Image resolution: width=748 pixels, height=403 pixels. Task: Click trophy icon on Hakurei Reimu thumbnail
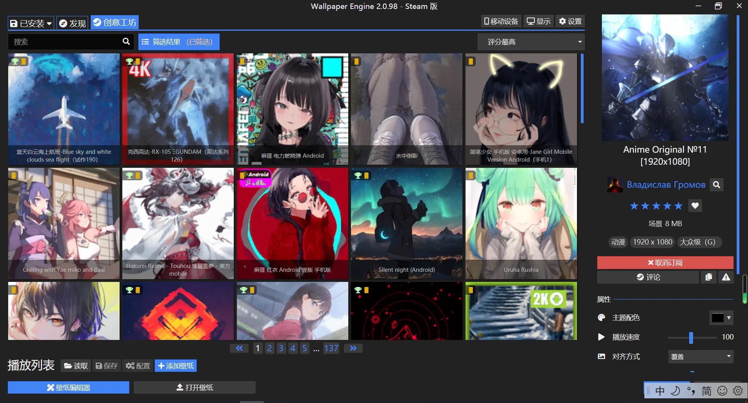click(129, 176)
